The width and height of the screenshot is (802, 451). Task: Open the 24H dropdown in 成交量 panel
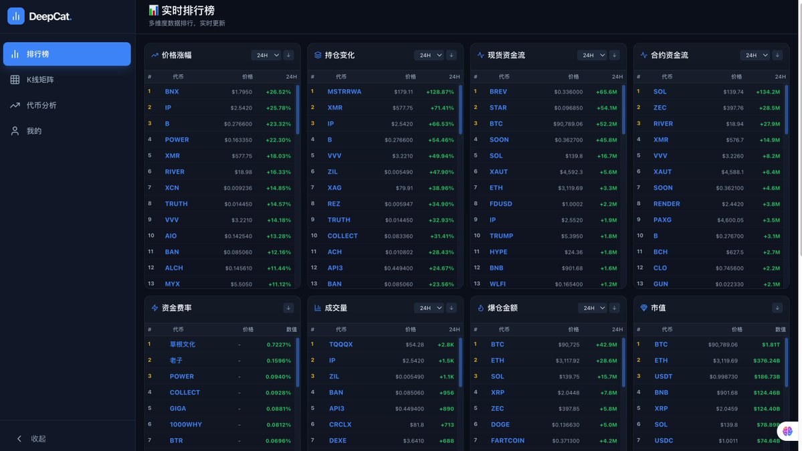pos(429,308)
